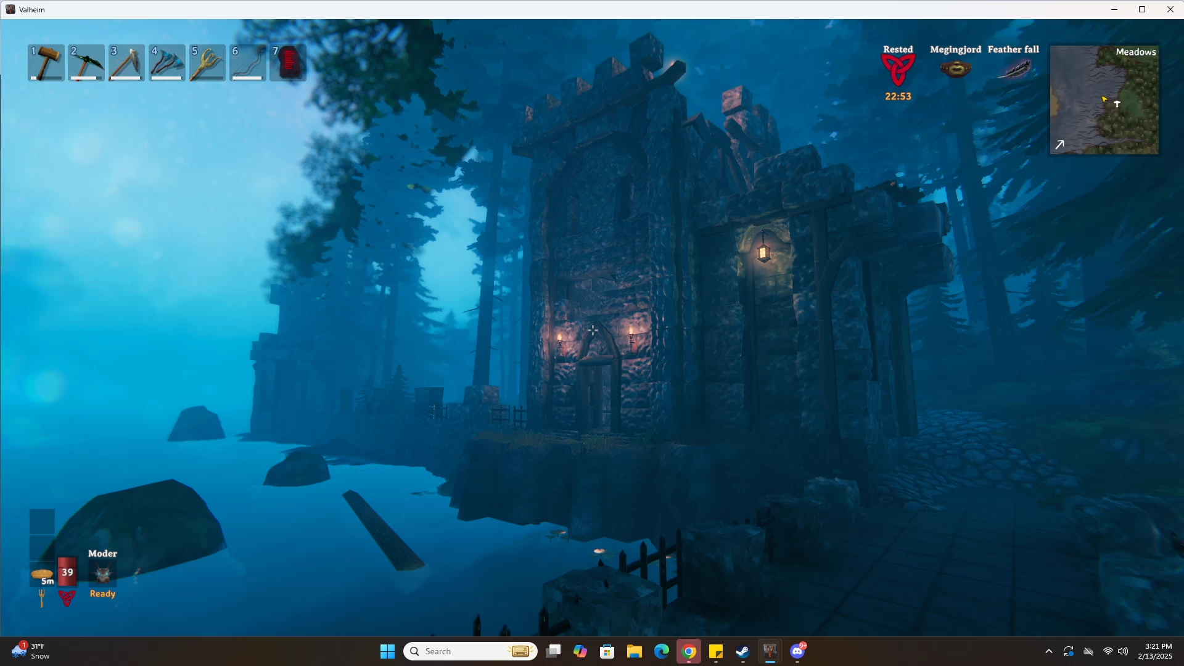Open the minimap

point(1104,100)
